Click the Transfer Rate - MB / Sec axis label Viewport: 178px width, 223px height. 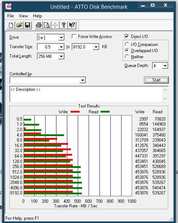point(76,206)
